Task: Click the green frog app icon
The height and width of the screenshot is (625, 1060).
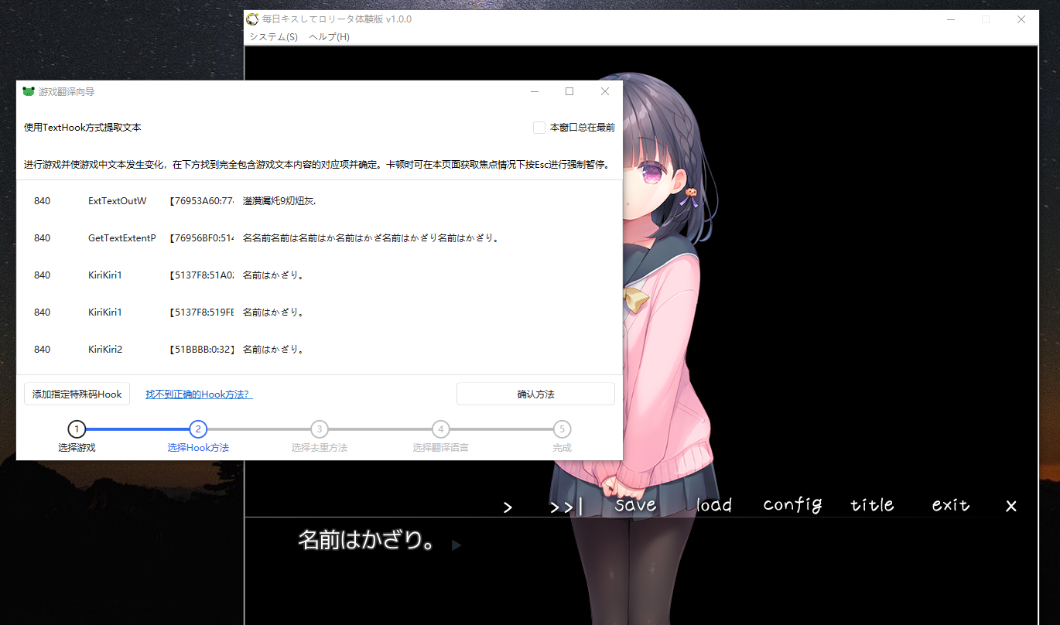Action: pos(29,91)
